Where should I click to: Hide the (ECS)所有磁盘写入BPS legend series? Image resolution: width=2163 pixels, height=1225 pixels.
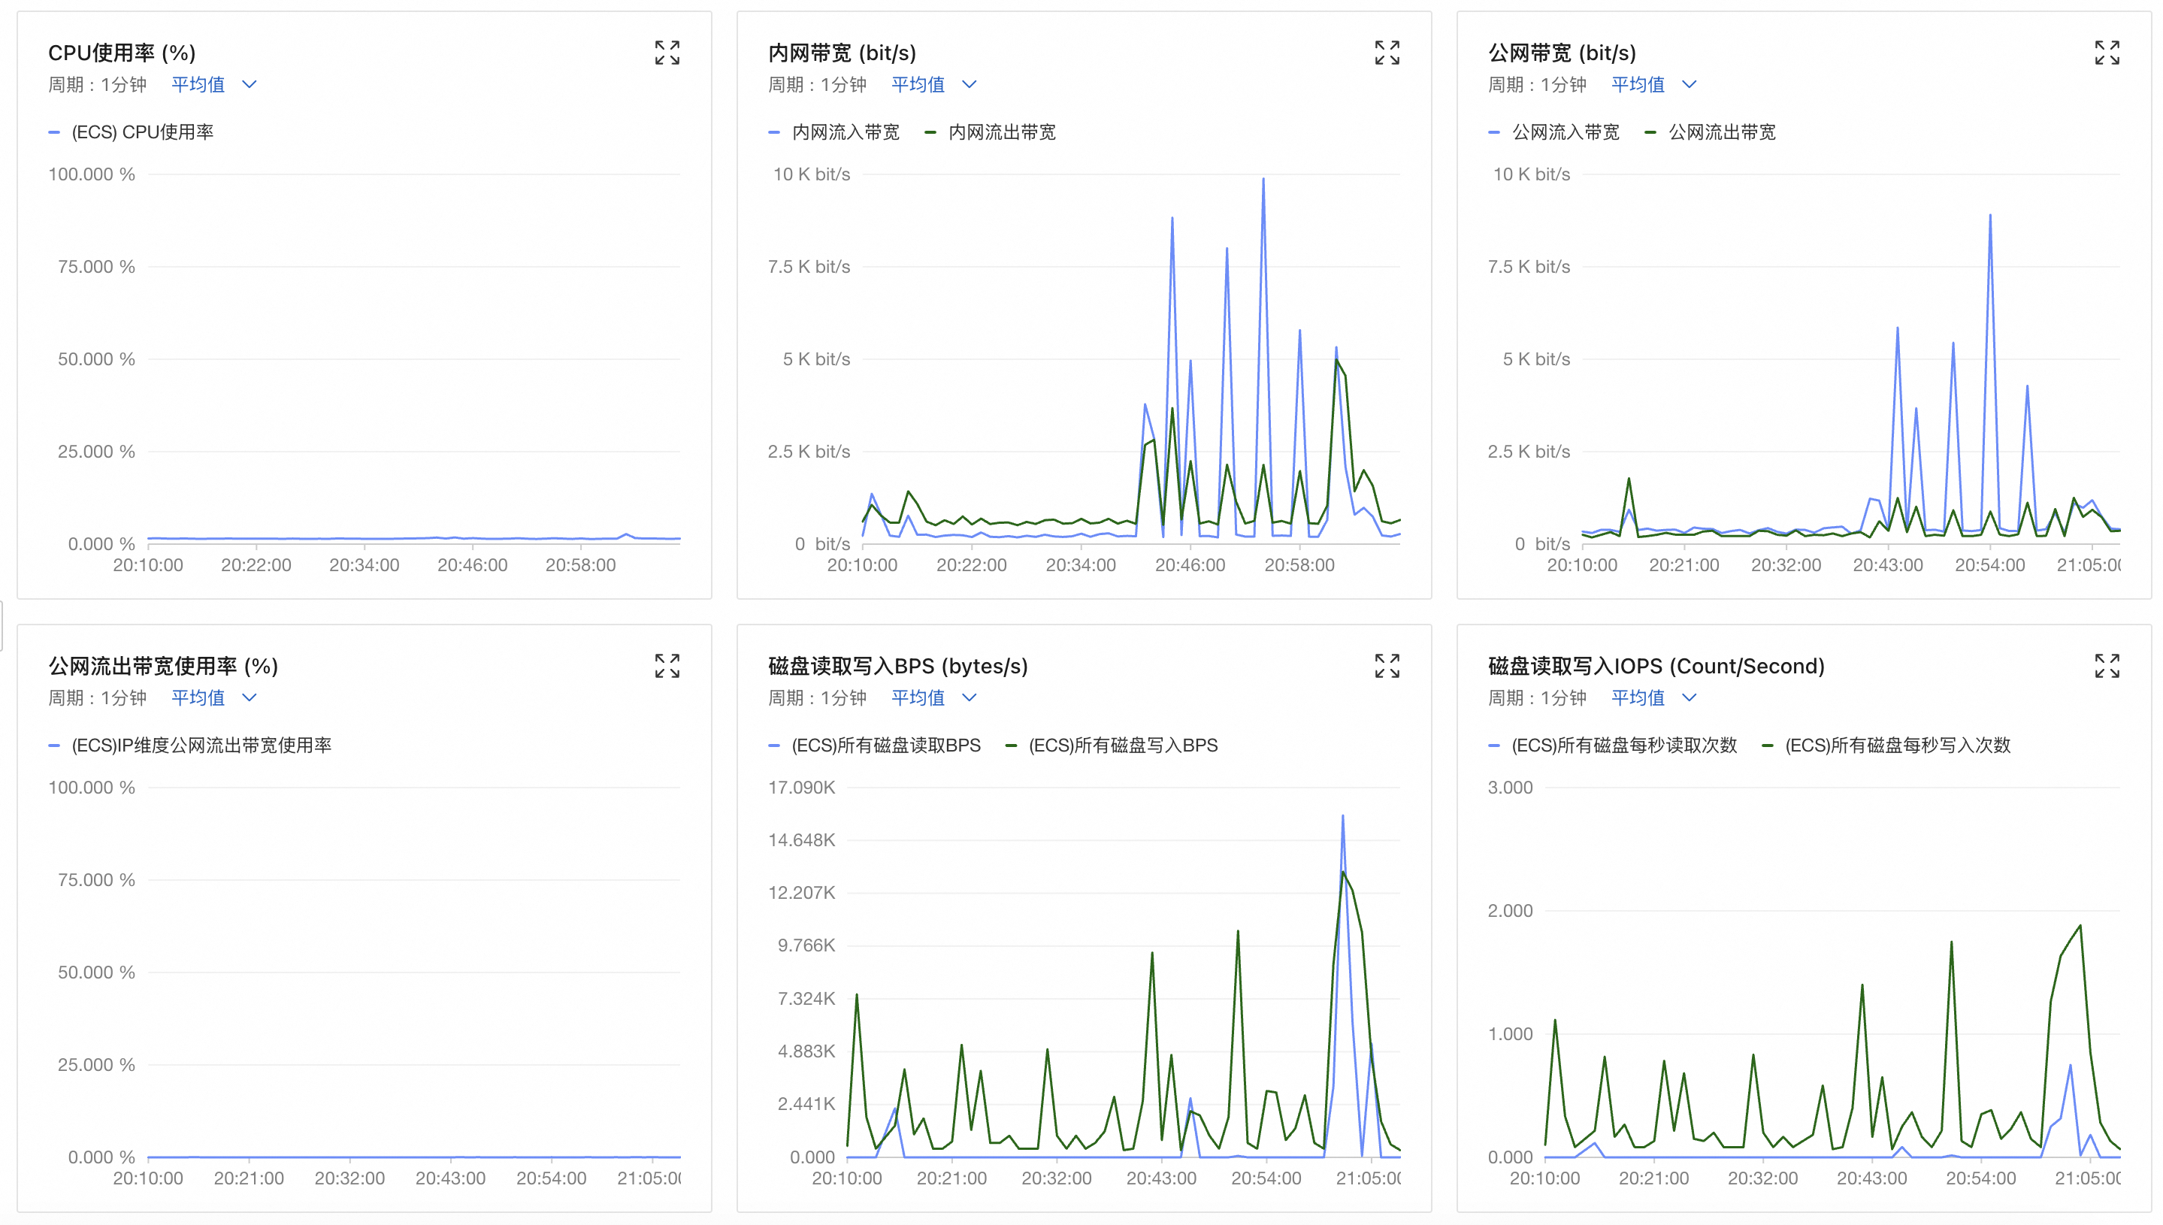pos(1122,746)
